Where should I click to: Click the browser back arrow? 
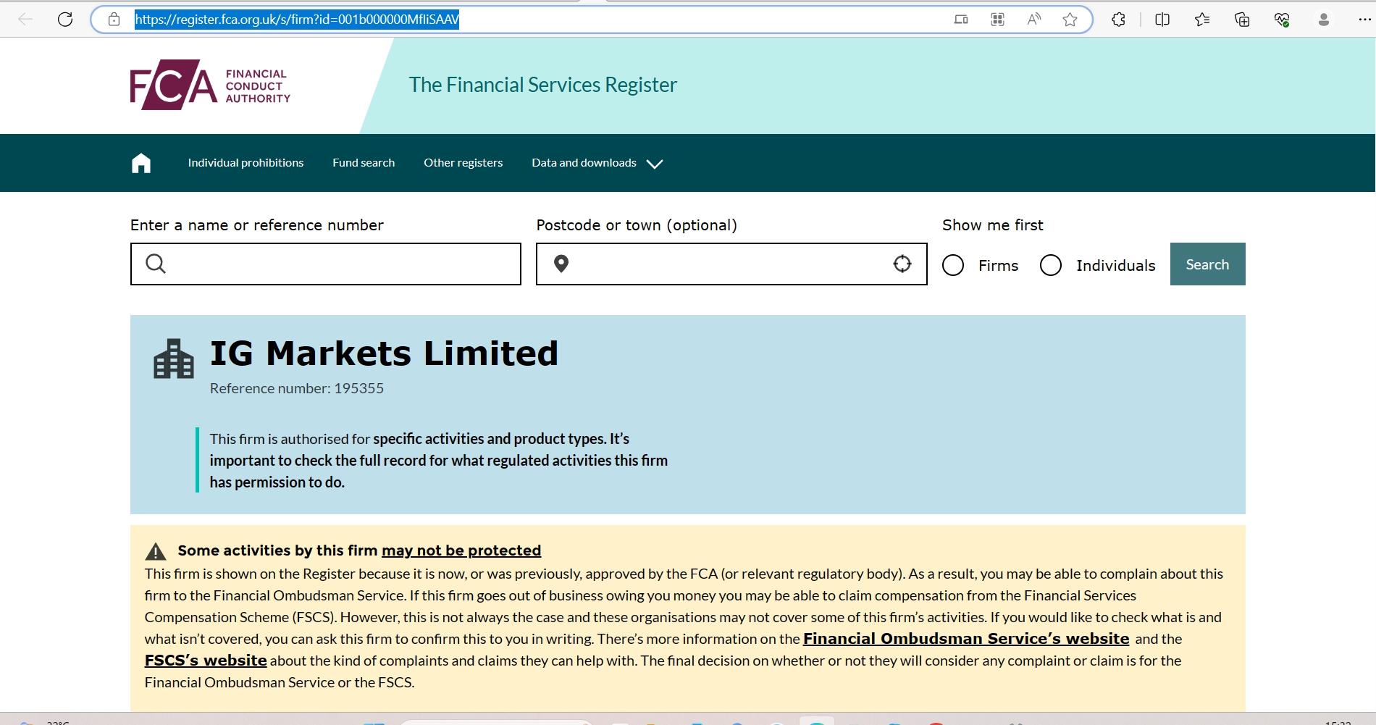click(25, 20)
